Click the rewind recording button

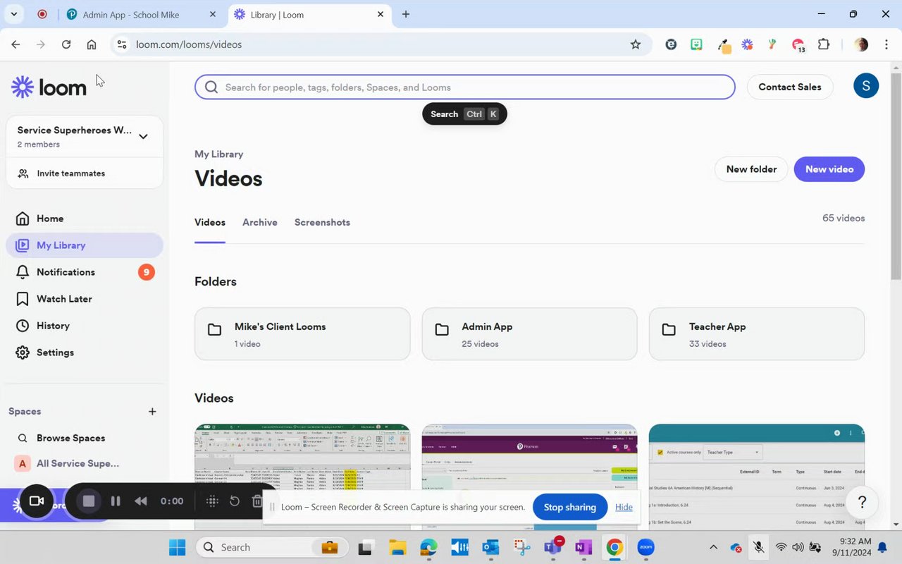point(141,501)
